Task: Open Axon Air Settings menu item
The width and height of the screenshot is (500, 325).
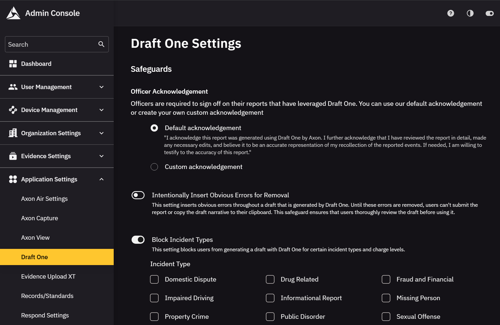Action: [44, 199]
